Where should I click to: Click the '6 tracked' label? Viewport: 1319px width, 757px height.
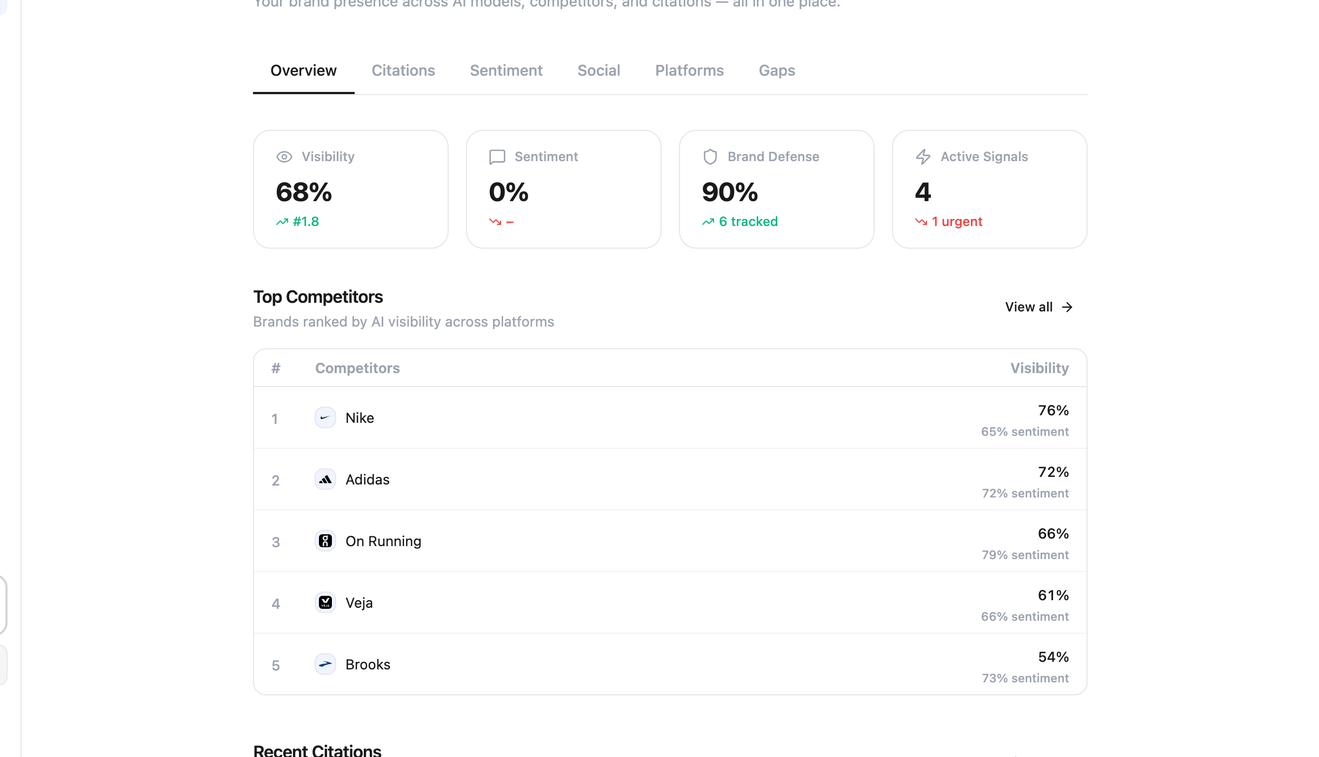748,222
